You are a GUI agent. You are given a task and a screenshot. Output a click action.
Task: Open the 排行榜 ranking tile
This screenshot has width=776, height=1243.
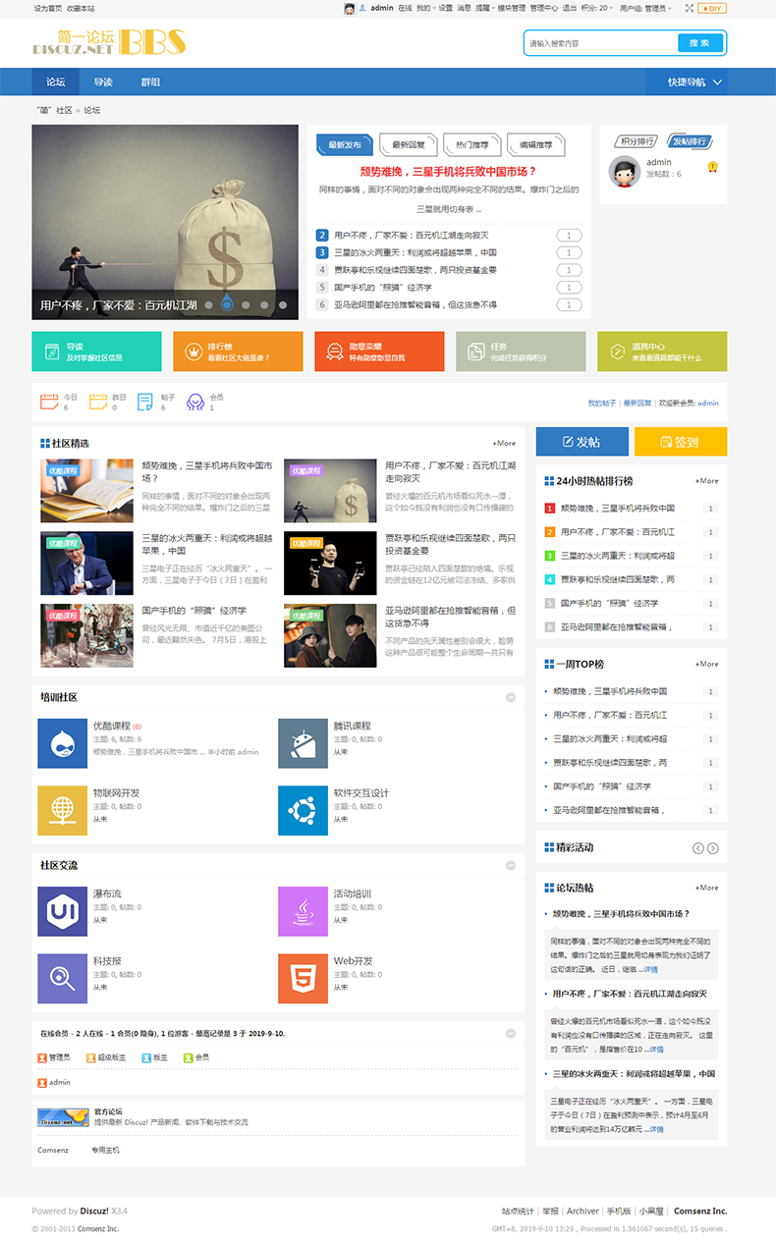click(x=238, y=351)
